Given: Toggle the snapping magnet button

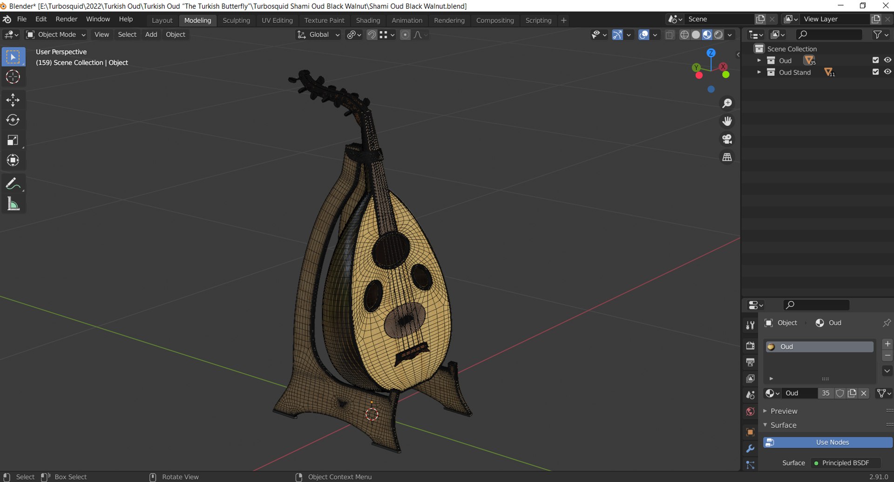Looking at the screenshot, I should [372, 35].
